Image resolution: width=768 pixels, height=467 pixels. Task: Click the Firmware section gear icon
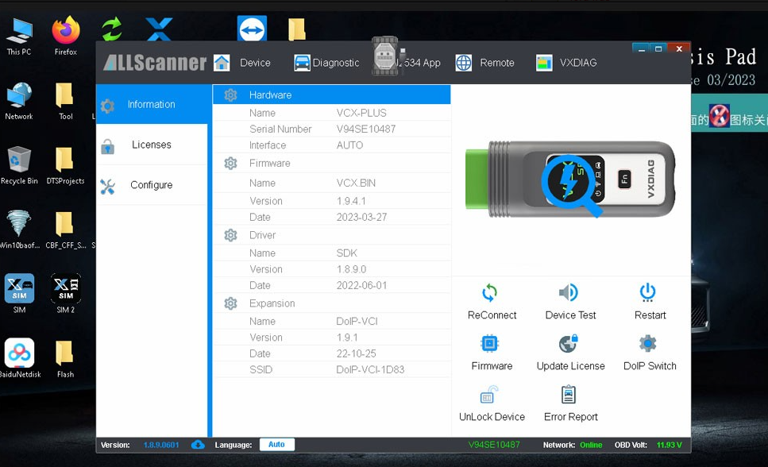pos(230,163)
